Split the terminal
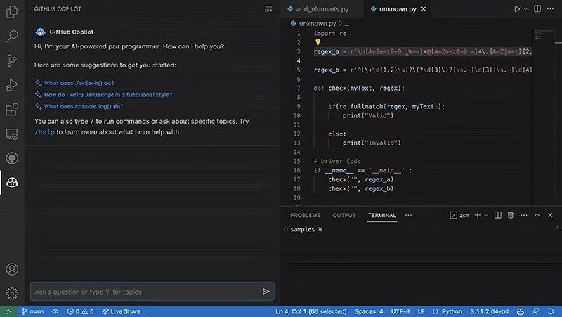This screenshot has width=562, height=317. tap(498, 215)
